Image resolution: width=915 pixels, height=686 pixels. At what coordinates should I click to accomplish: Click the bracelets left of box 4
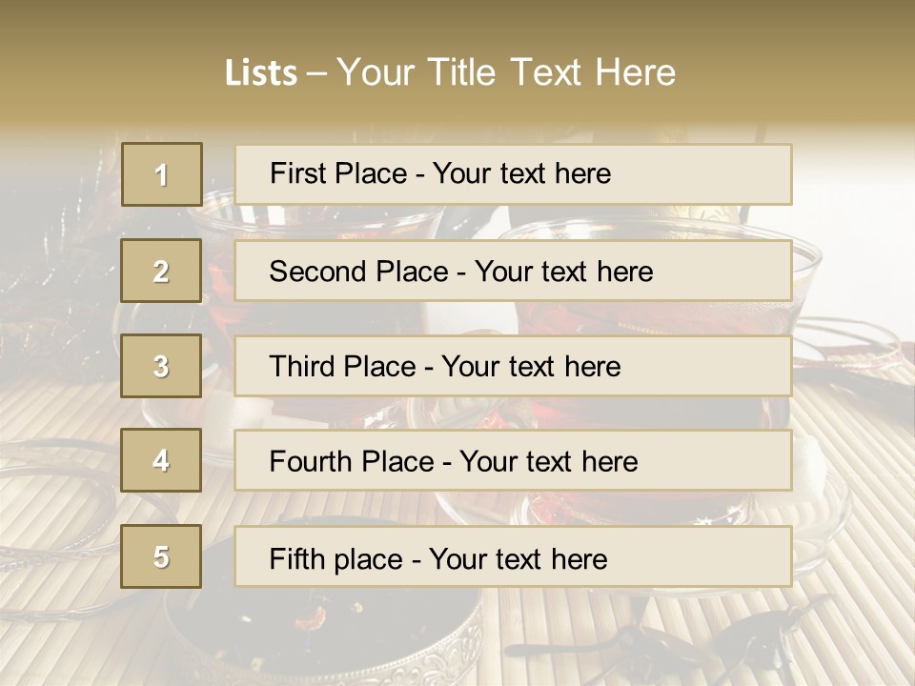pos(57,476)
